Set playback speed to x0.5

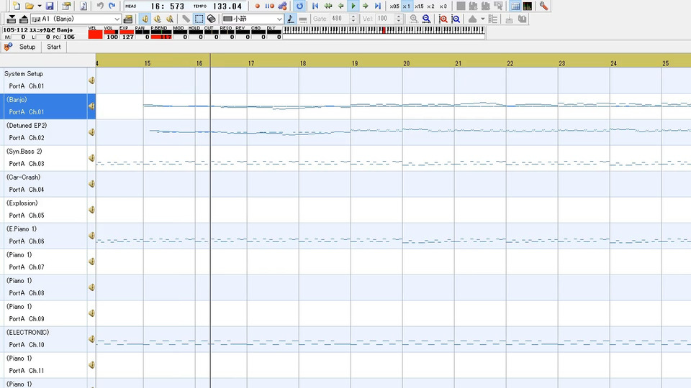(x=394, y=6)
